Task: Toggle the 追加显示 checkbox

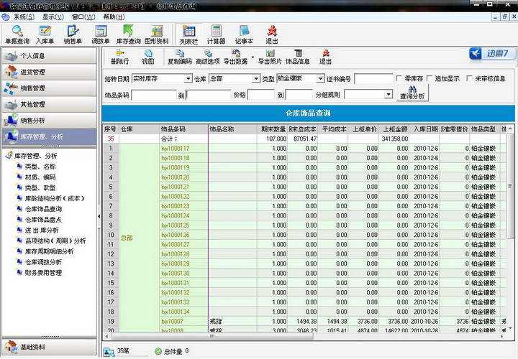Action: tap(429, 78)
